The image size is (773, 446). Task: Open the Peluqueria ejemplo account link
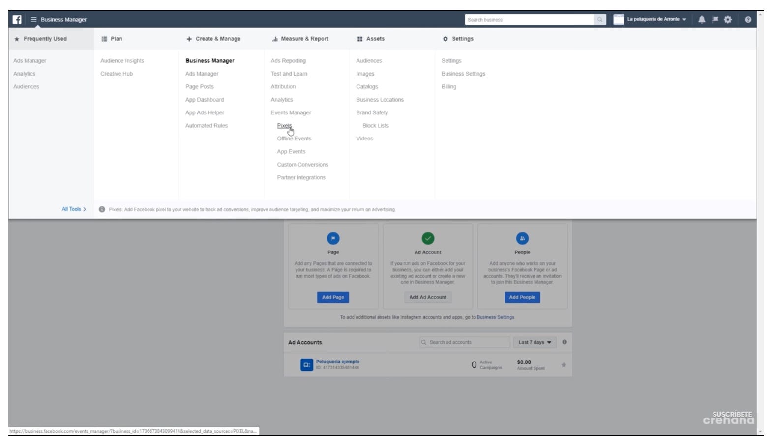coord(337,362)
